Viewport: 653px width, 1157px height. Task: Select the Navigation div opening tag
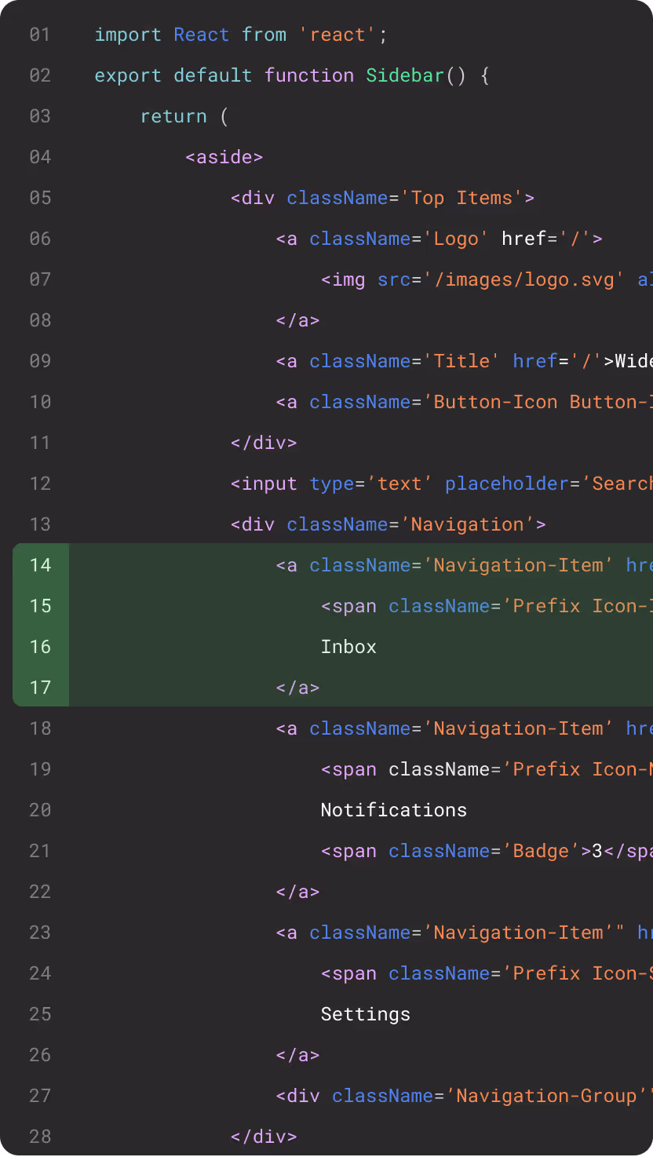click(x=387, y=524)
